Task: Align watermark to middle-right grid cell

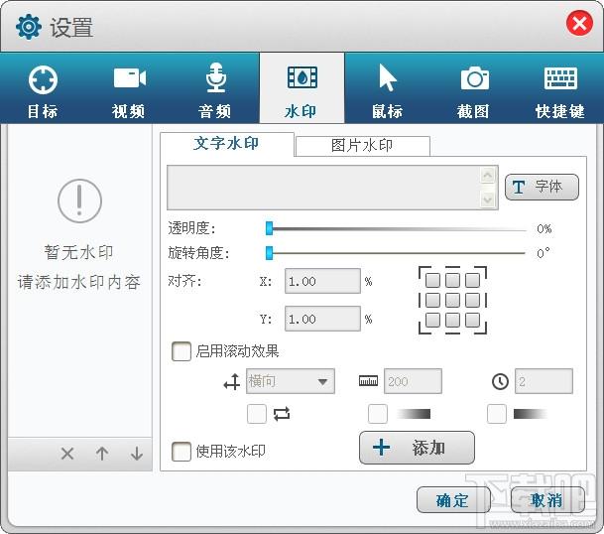Action: pos(473,300)
